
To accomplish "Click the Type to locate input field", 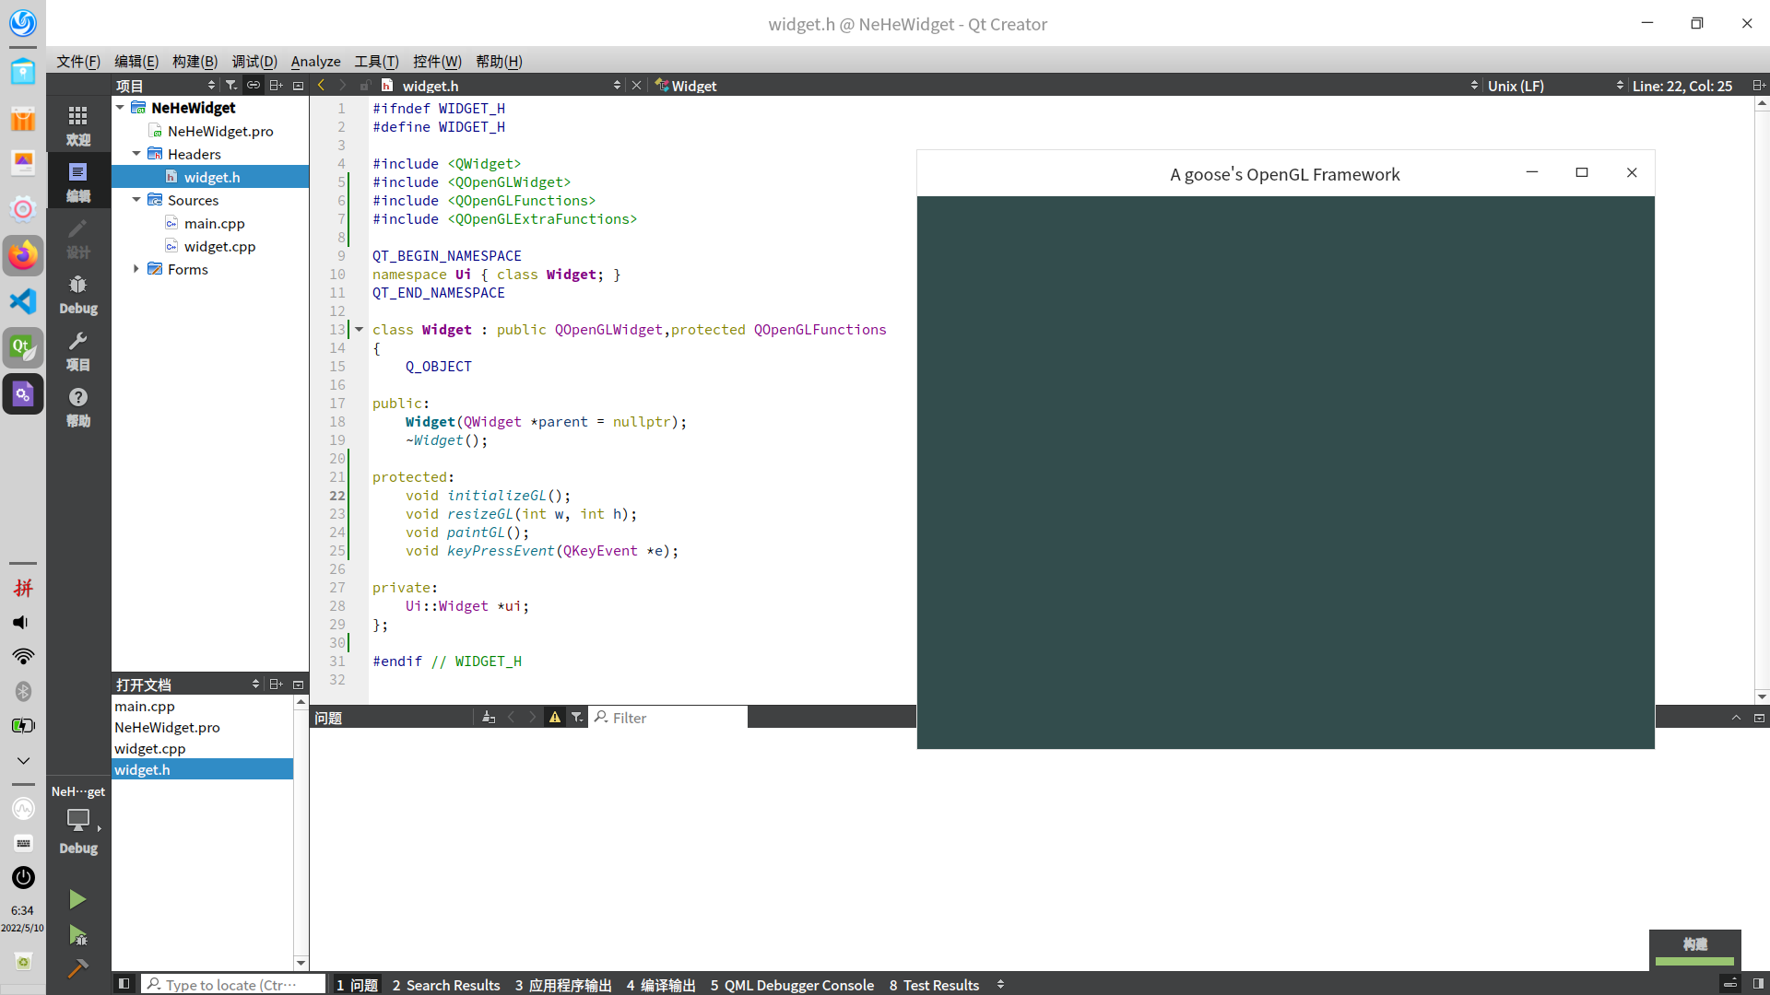I will (234, 985).
